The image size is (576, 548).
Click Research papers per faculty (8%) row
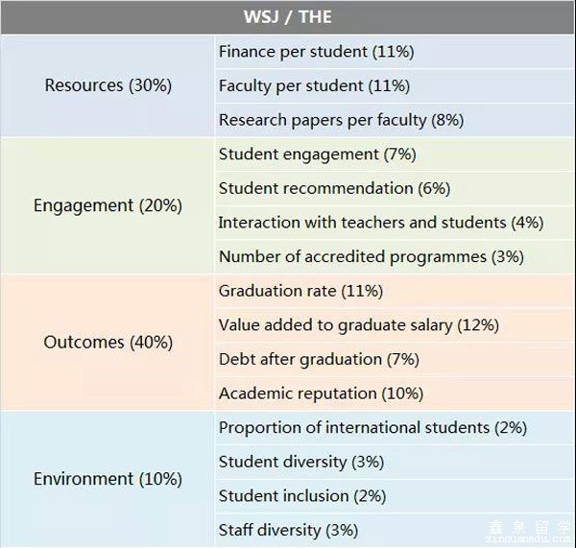click(x=395, y=120)
